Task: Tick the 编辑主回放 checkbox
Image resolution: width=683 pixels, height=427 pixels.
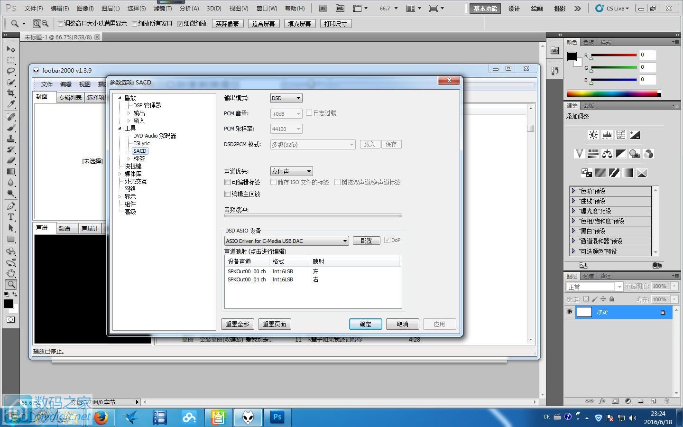Action: click(228, 194)
